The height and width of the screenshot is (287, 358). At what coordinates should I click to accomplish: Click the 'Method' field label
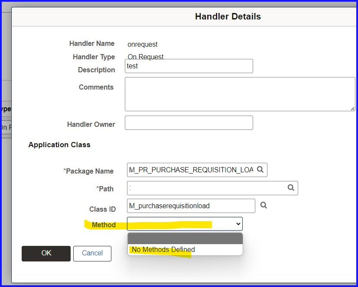tap(104, 225)
